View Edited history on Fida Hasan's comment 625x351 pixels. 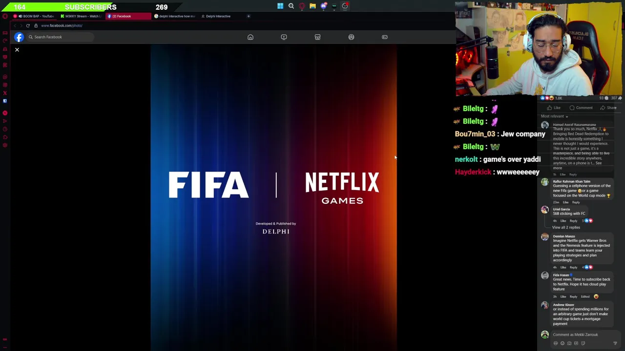585,296
